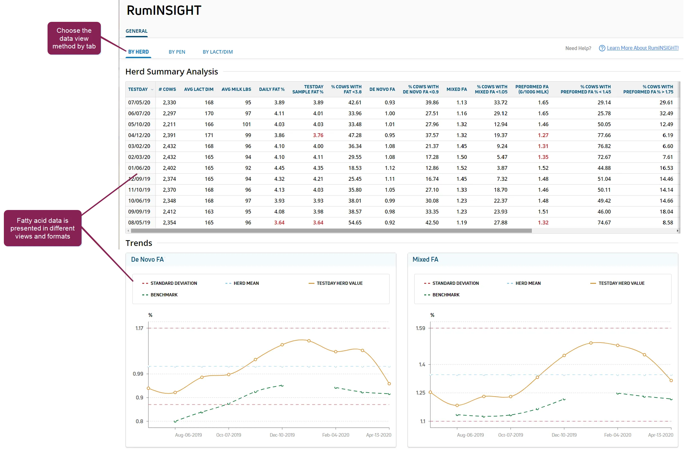Click testday 04/12/20 in the table
686x454 pixels.
(x=139, y=135)
